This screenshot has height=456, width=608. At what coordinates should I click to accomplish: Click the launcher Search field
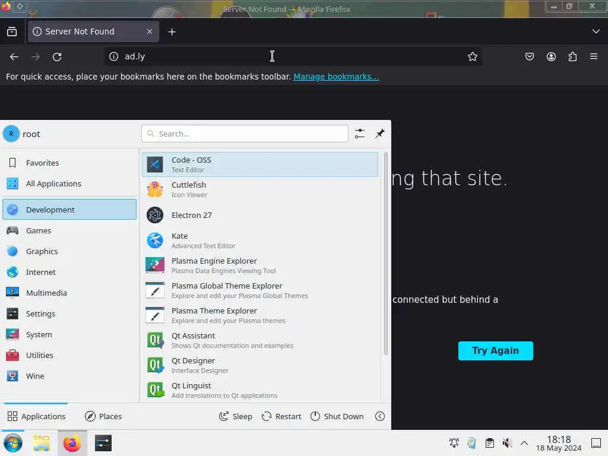pos(245,134)
